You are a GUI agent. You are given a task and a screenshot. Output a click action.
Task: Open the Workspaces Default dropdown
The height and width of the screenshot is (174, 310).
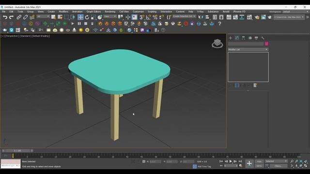click(295, 12)
